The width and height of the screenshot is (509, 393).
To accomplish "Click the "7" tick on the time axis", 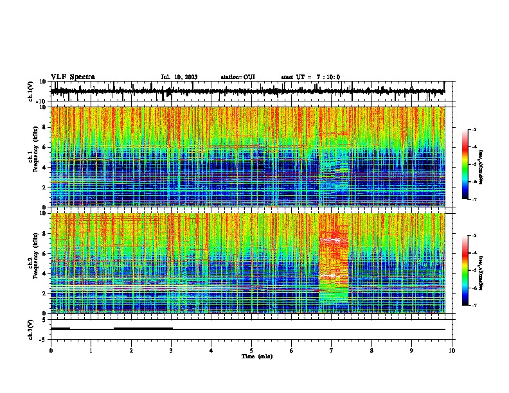I will tap(332, 351).
